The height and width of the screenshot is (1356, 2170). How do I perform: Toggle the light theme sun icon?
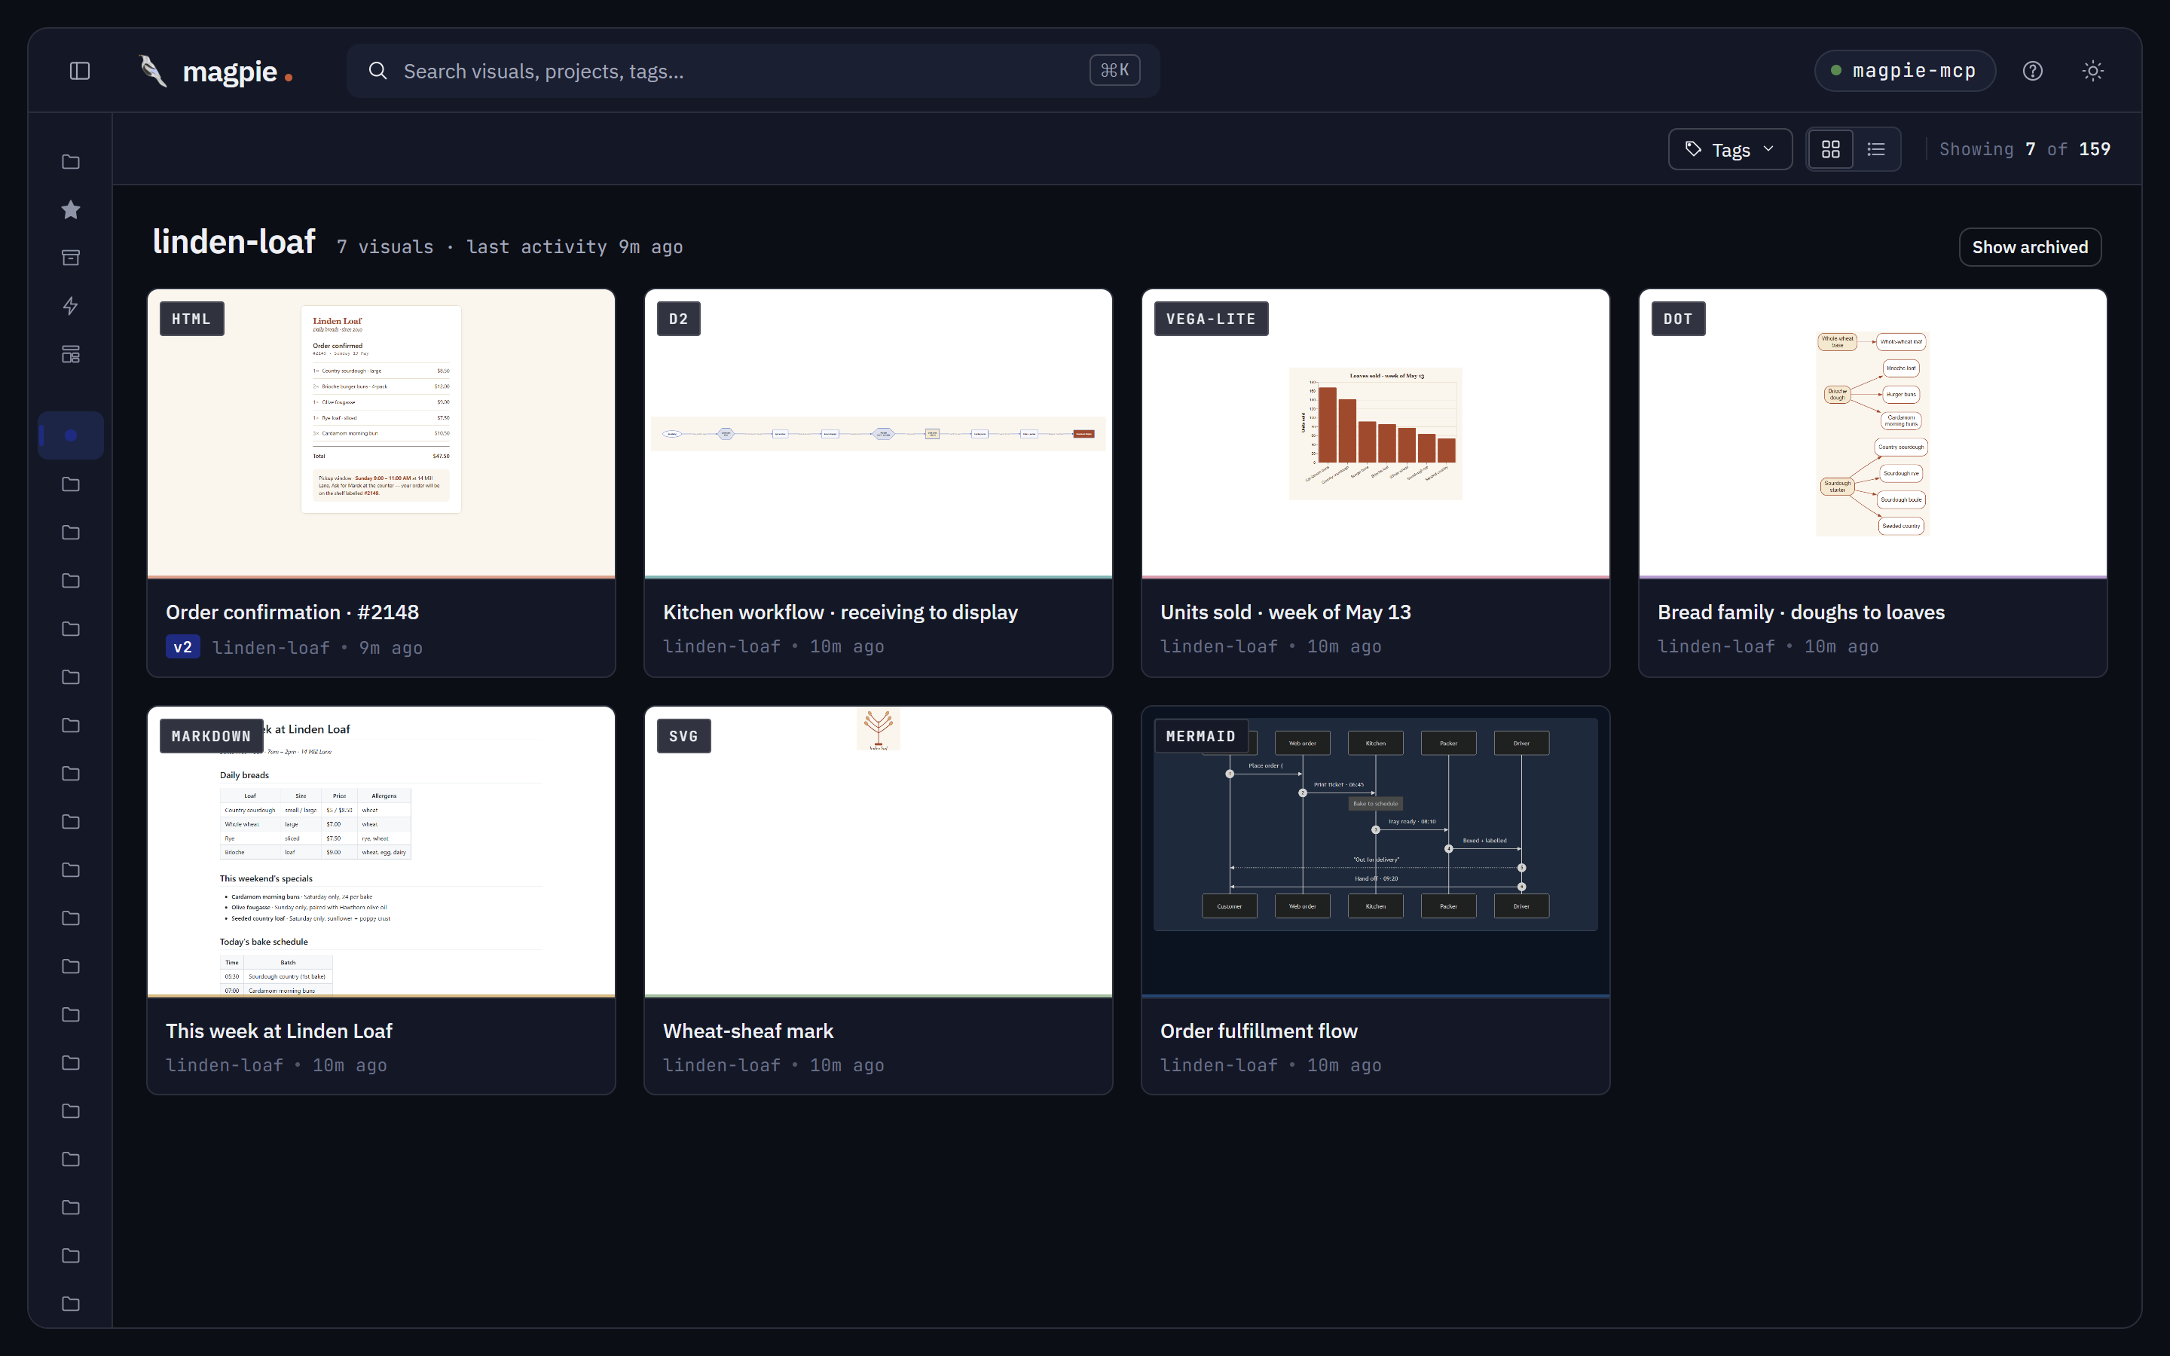coord(2093,71)
